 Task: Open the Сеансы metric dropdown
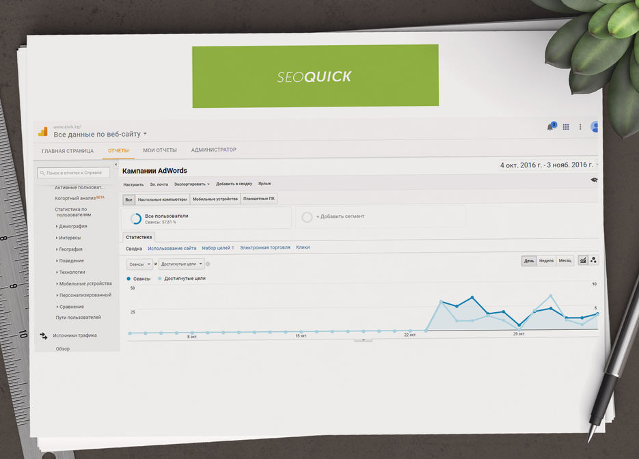coord(139,264)
